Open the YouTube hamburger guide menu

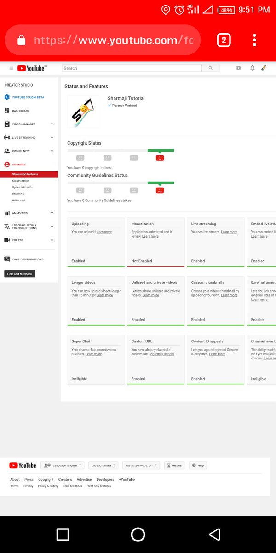click(11, 68)
